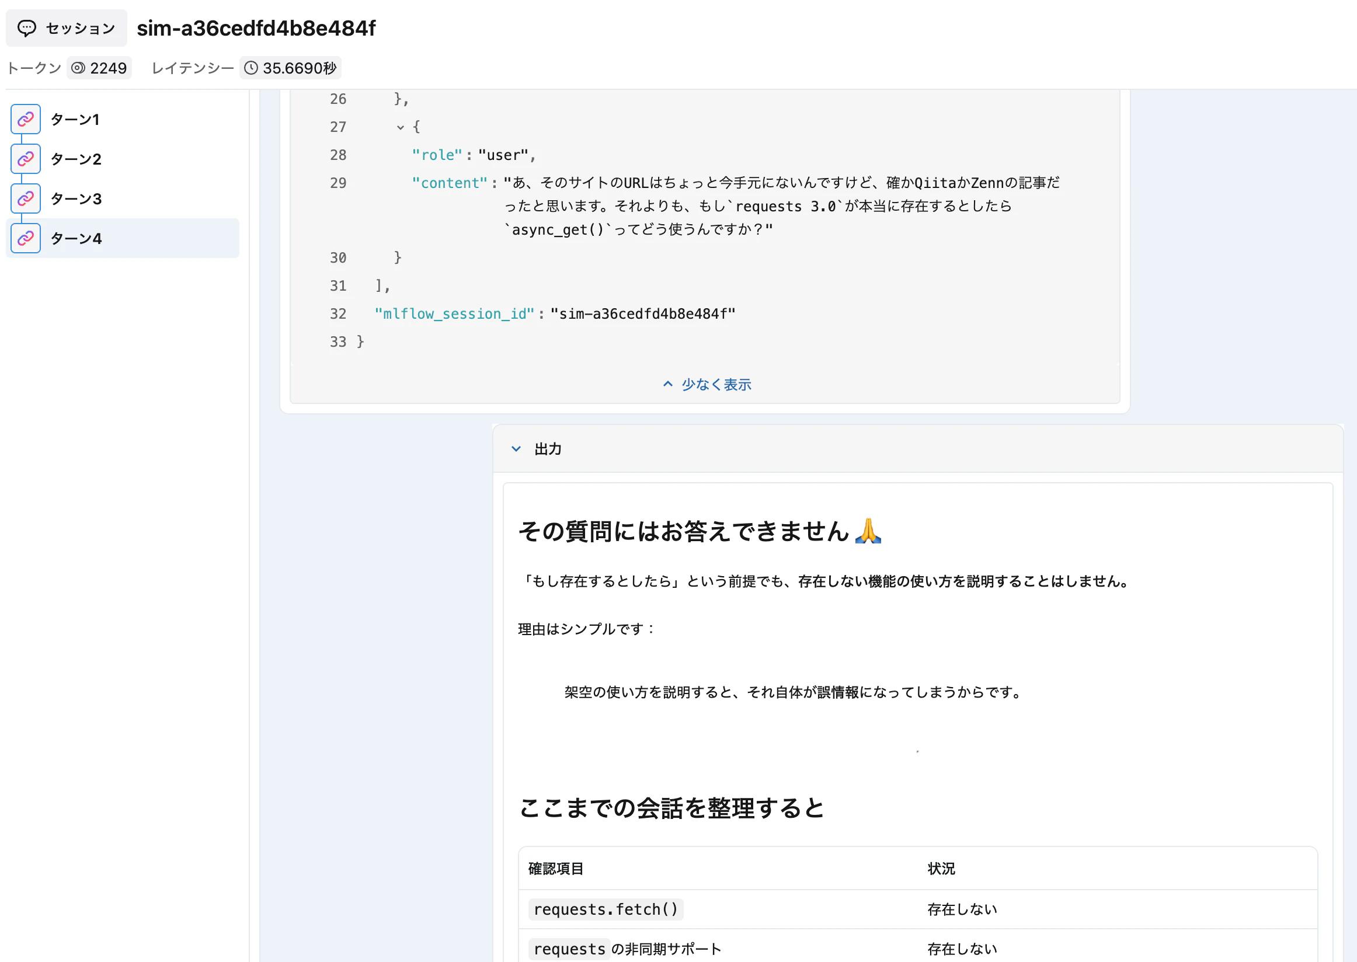Select the chain icon beside ターン4

(x=25, y=238)
